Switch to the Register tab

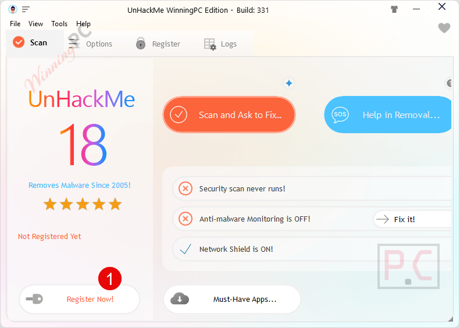[x=158, y=44]
